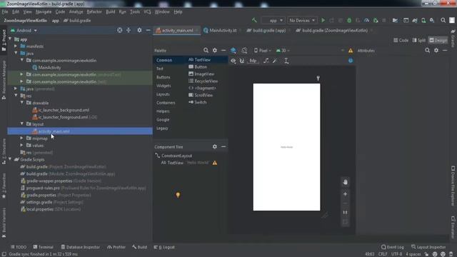
Task: Open the Navigate menu
Action: (x=44, y=11)
